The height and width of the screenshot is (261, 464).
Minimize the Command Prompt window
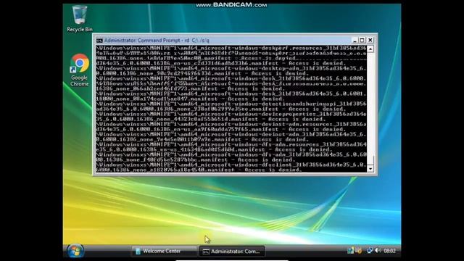(x=355, y=40)
